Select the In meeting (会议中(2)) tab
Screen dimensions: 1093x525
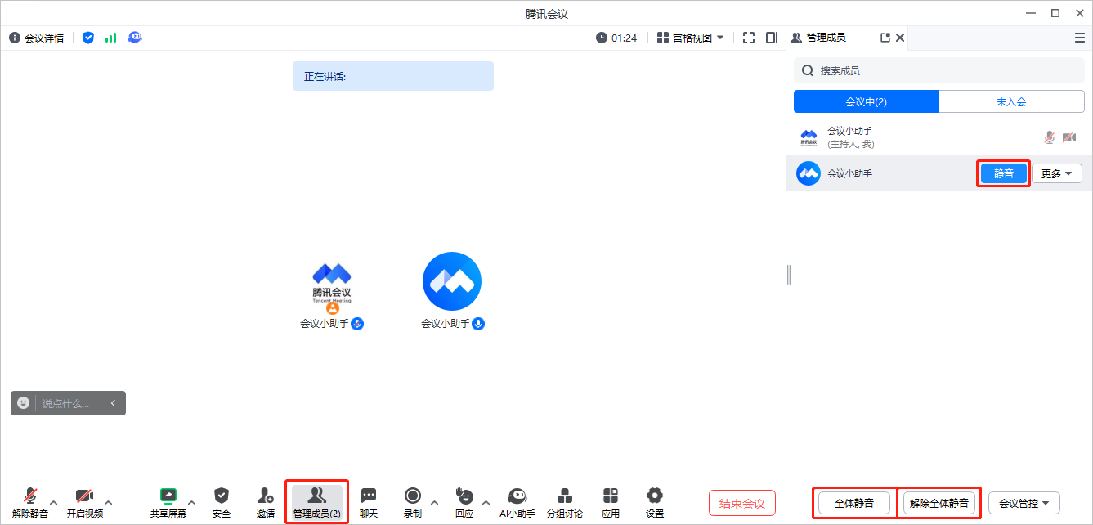click(867, 101)
